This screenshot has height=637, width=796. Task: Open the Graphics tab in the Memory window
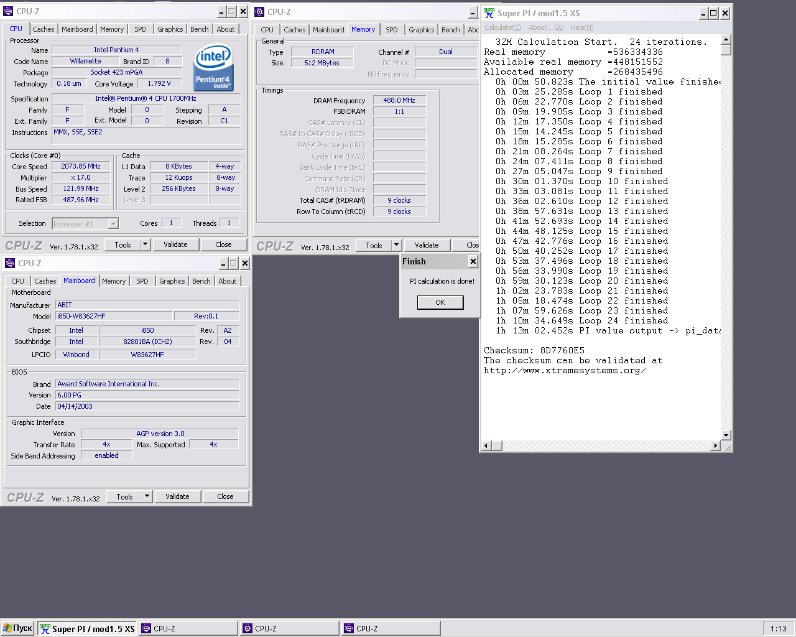[x=422, y=30]
